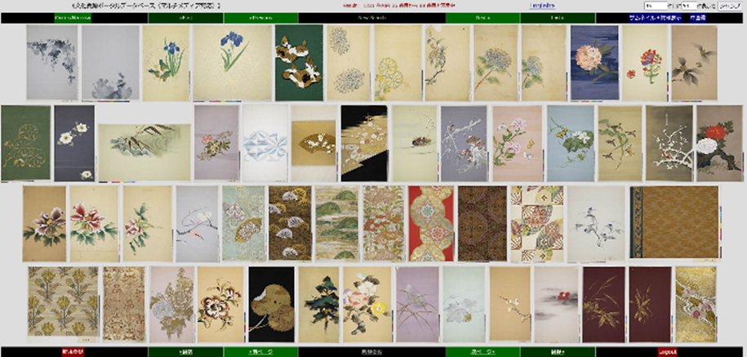The width and height of the screenshot is (747, 357).
Task: Open the red peony thumbnail at right edge
Action: [718, 142]
